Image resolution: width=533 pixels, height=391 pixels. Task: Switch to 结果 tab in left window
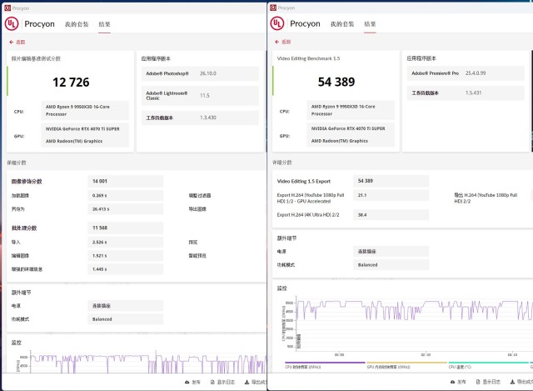tap(104, 24)
